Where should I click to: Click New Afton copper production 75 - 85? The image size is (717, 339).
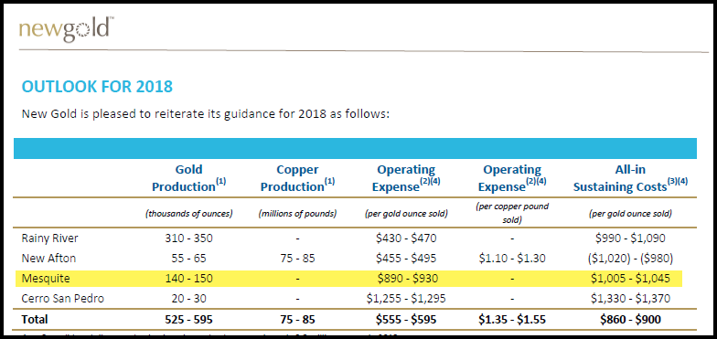point(298,259)
